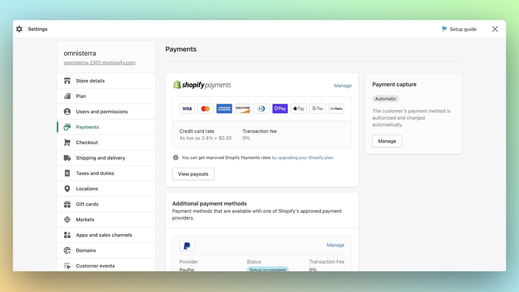This screenshot has width=519, height=292.
Task: Click the Apps and sales channels grid icon
Action: (67, 235)
